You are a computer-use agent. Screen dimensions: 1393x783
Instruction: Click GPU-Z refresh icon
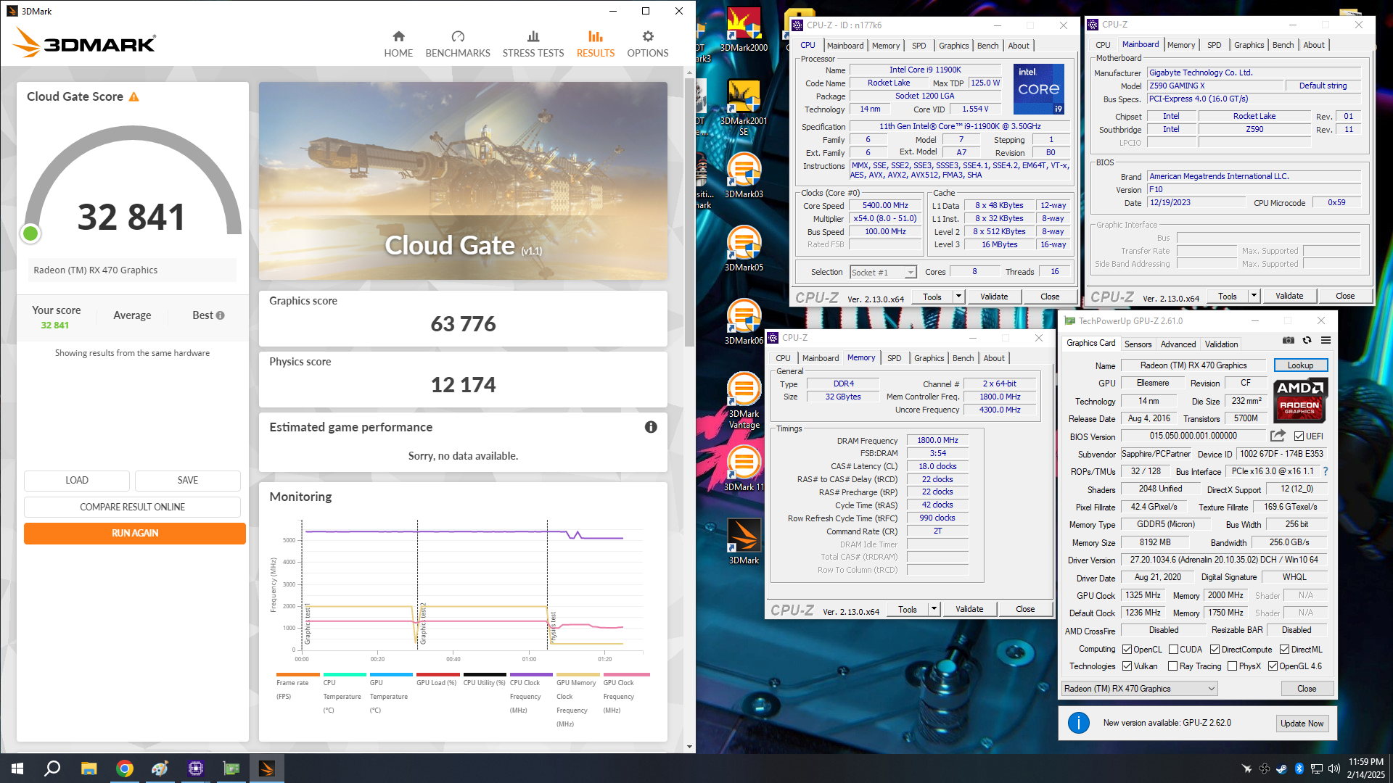(1307, 340)
